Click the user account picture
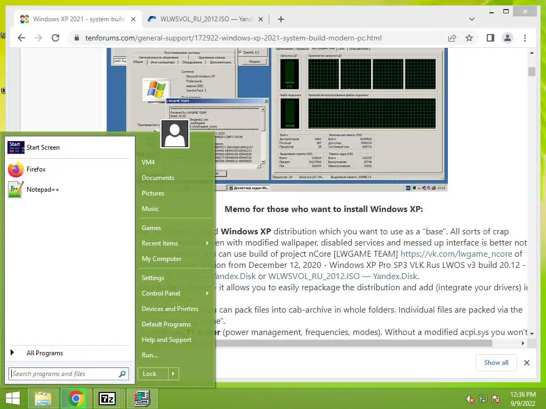 point(175,134)
